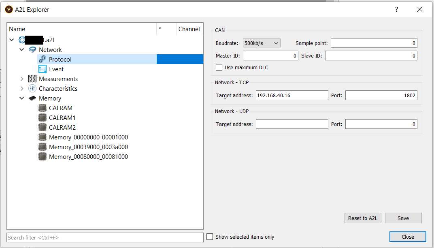This screenshot has width=434, height=248.
Task: Collapse the Memory tree node
Action: tap(22, 98)
